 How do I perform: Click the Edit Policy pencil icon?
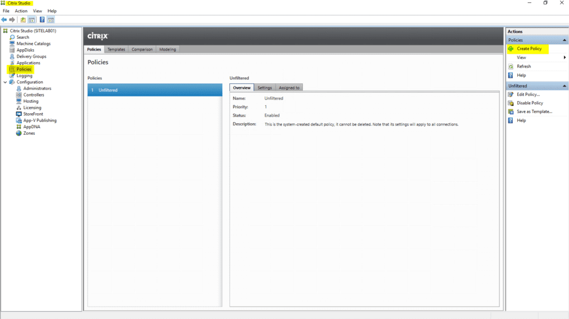(x=511, y=94)
